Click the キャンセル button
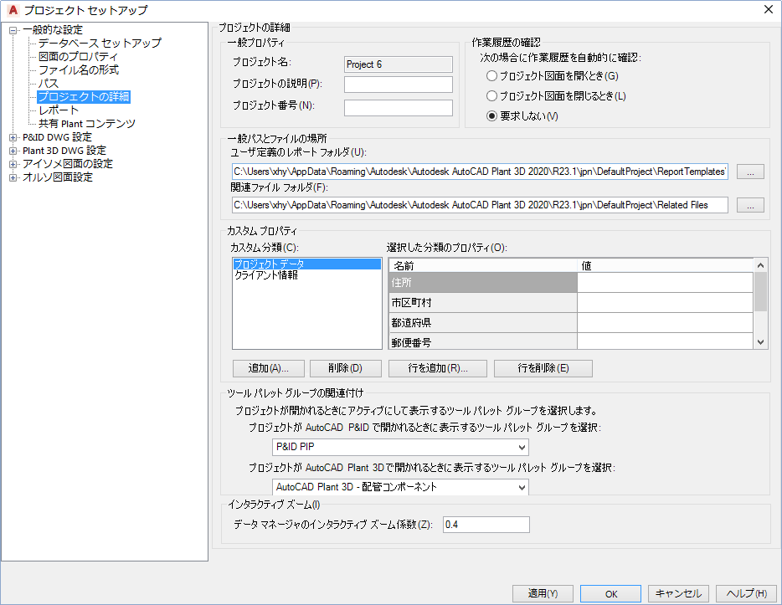This screenshot has height=605, width=782. [678, 593]
